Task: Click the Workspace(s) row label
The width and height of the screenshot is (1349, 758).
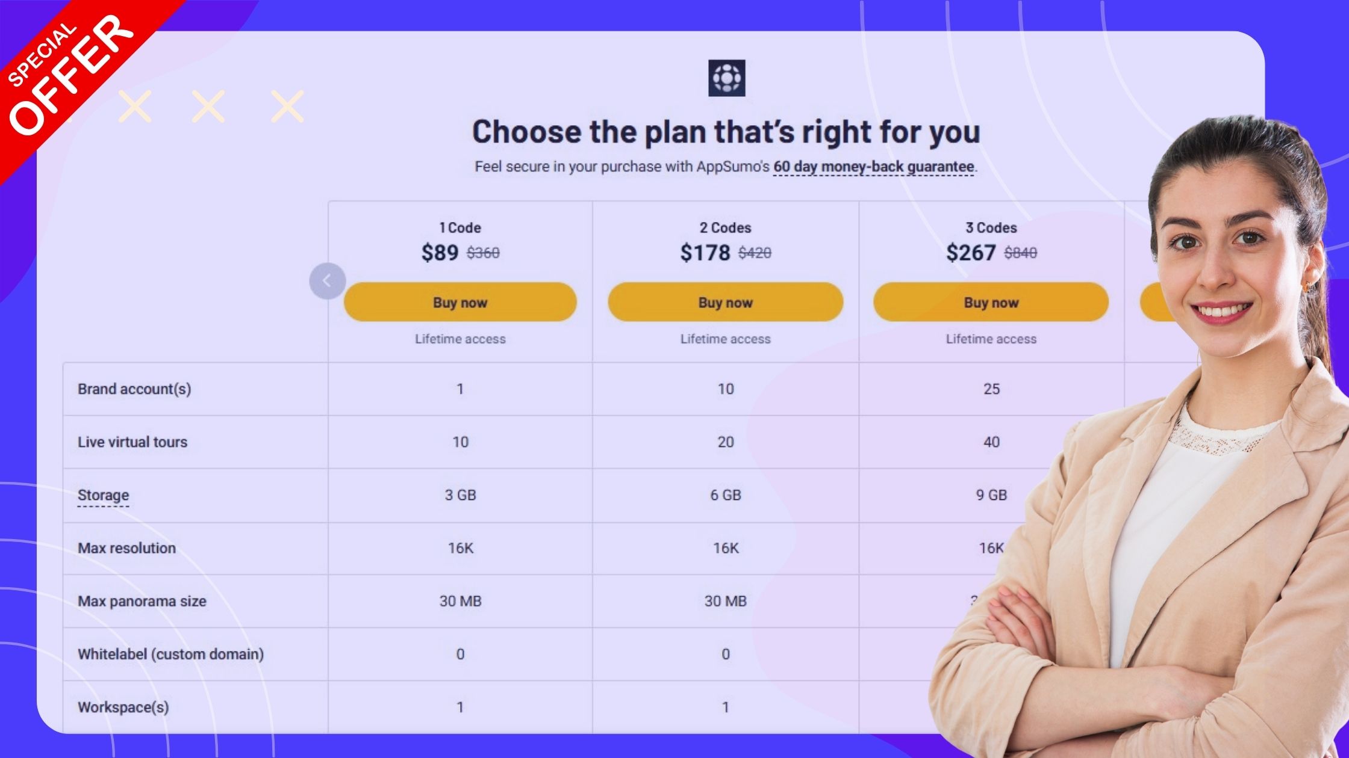Action: click(123, 707)
